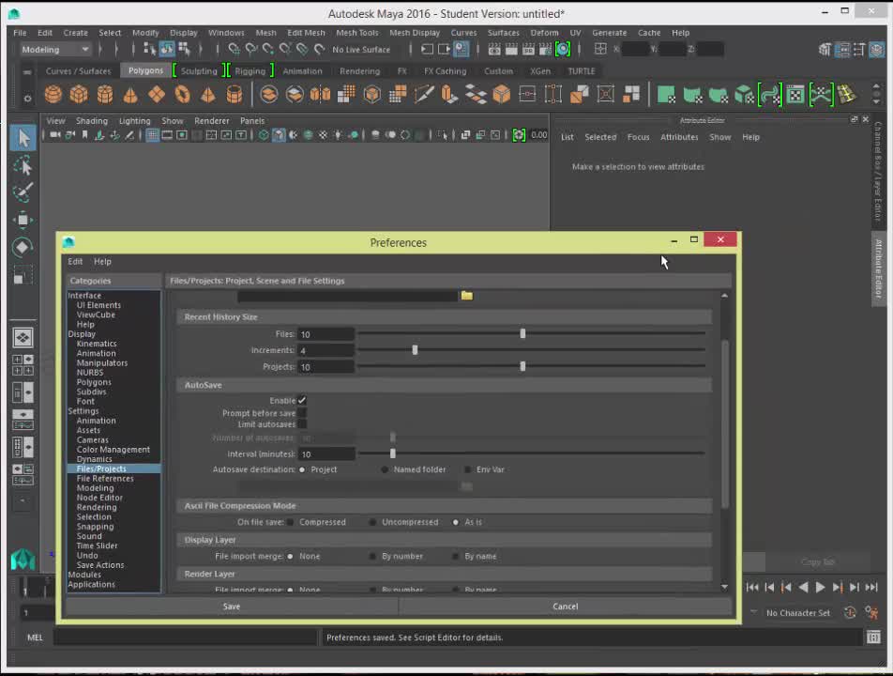Enable Limit autosaves checkbox
The height and width of the screenshot is (676, 893).
(x=302, y=424)
